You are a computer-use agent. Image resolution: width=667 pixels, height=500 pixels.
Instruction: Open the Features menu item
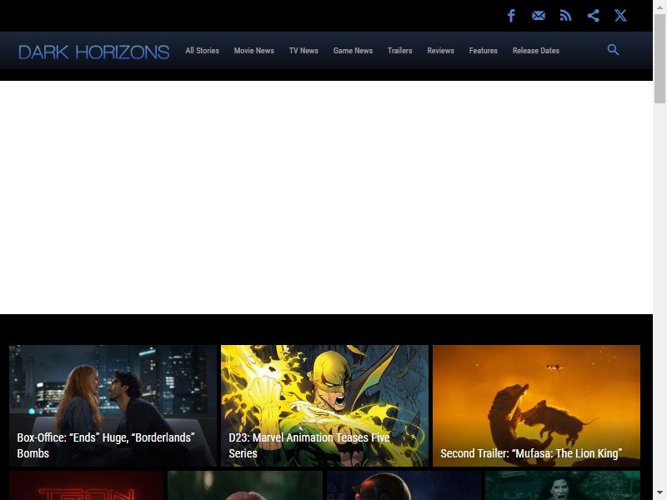pos(484,51)
